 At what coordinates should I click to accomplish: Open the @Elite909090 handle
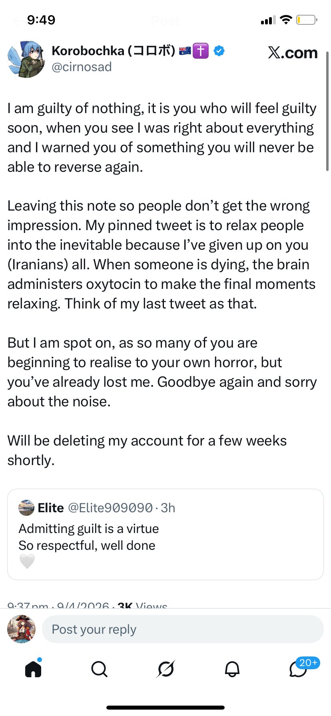(110, 508)
